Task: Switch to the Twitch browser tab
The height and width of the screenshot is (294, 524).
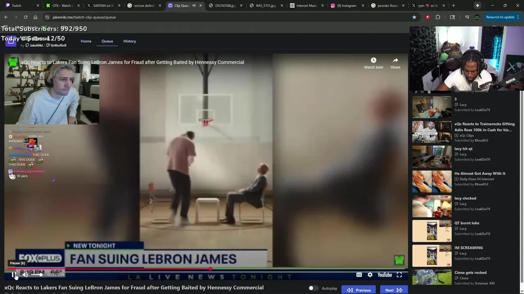Action: [21, 6]
